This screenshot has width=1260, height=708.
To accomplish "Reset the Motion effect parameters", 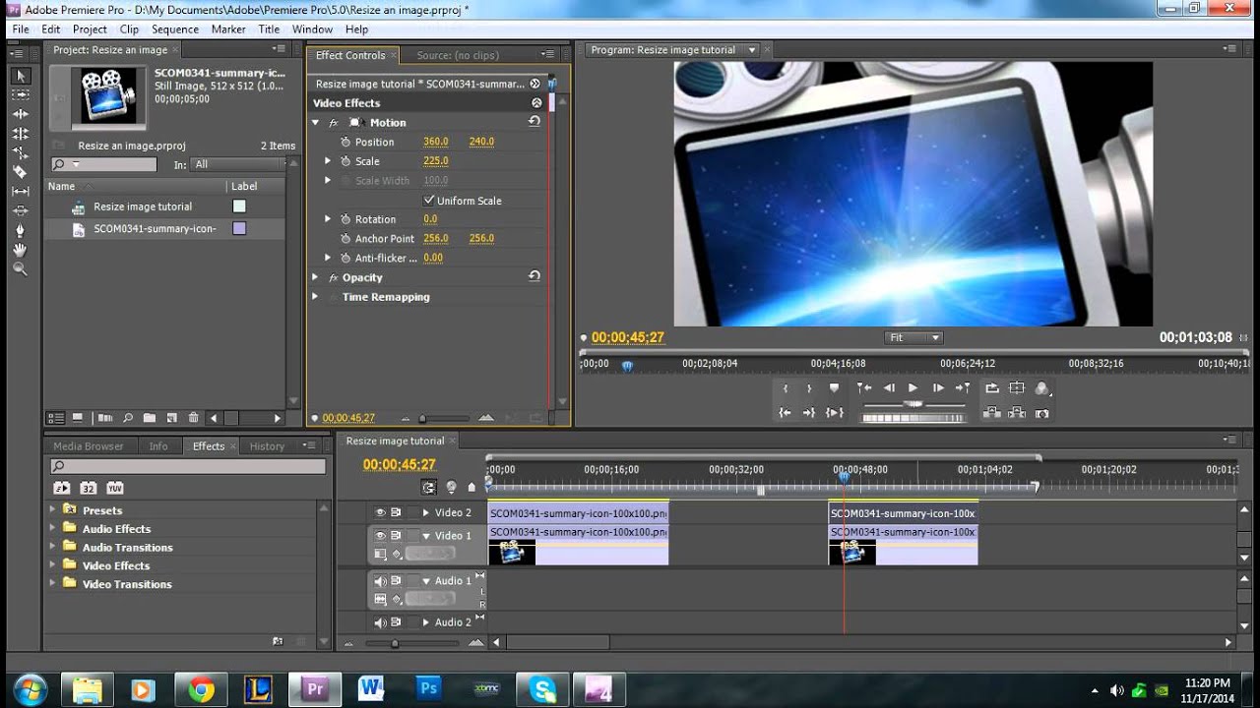I will (535, 122).
